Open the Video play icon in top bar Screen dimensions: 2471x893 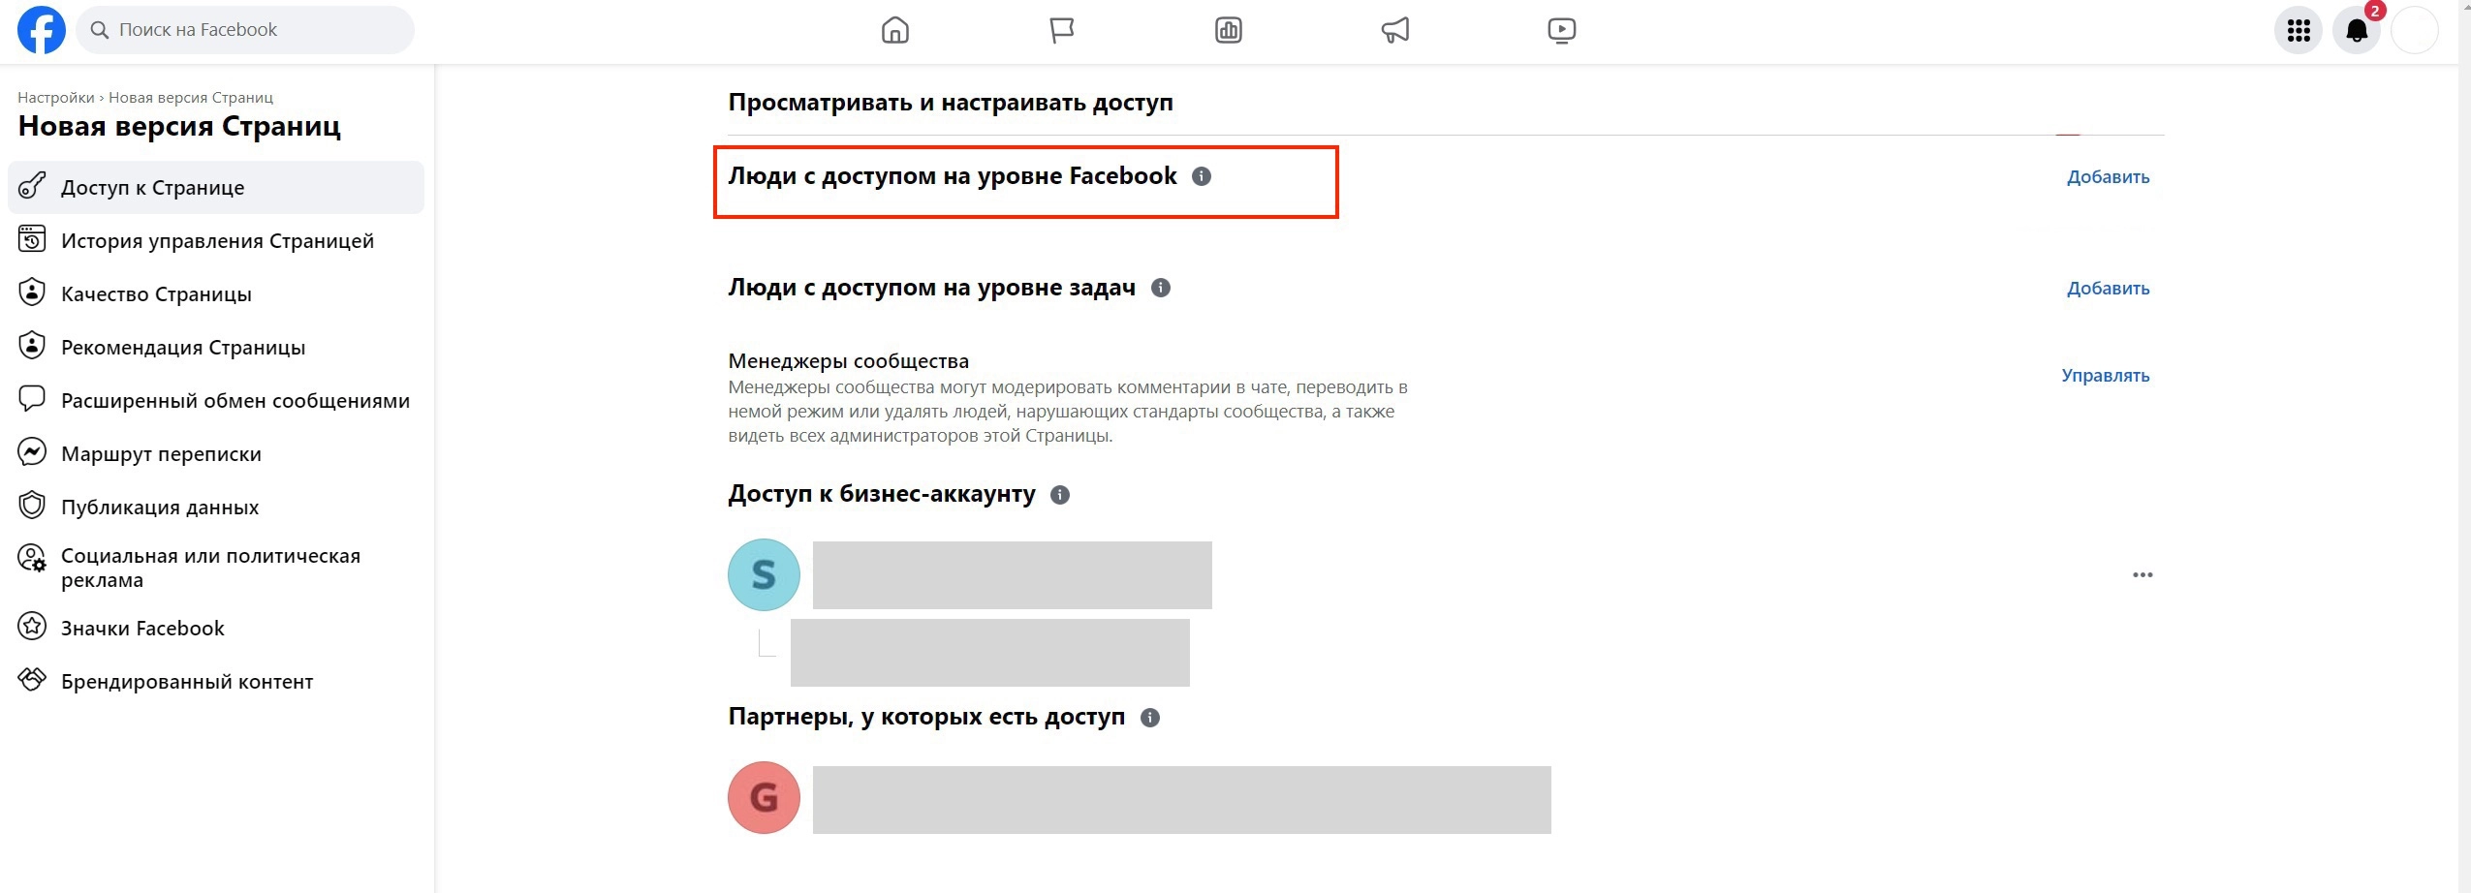coord(1562,31)
